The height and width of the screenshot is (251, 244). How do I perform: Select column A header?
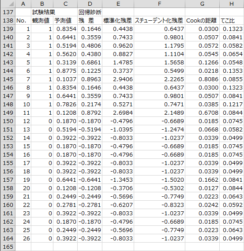coord(23,4)
